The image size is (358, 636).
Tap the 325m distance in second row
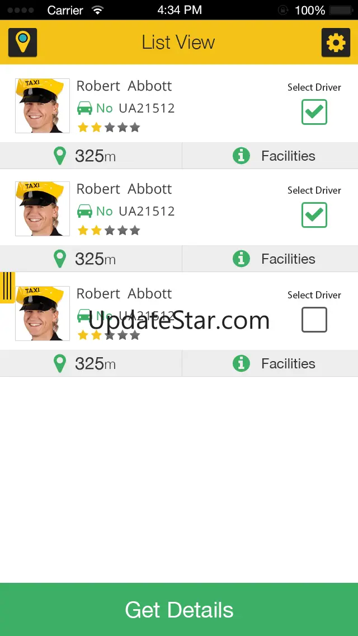point(95,259)
